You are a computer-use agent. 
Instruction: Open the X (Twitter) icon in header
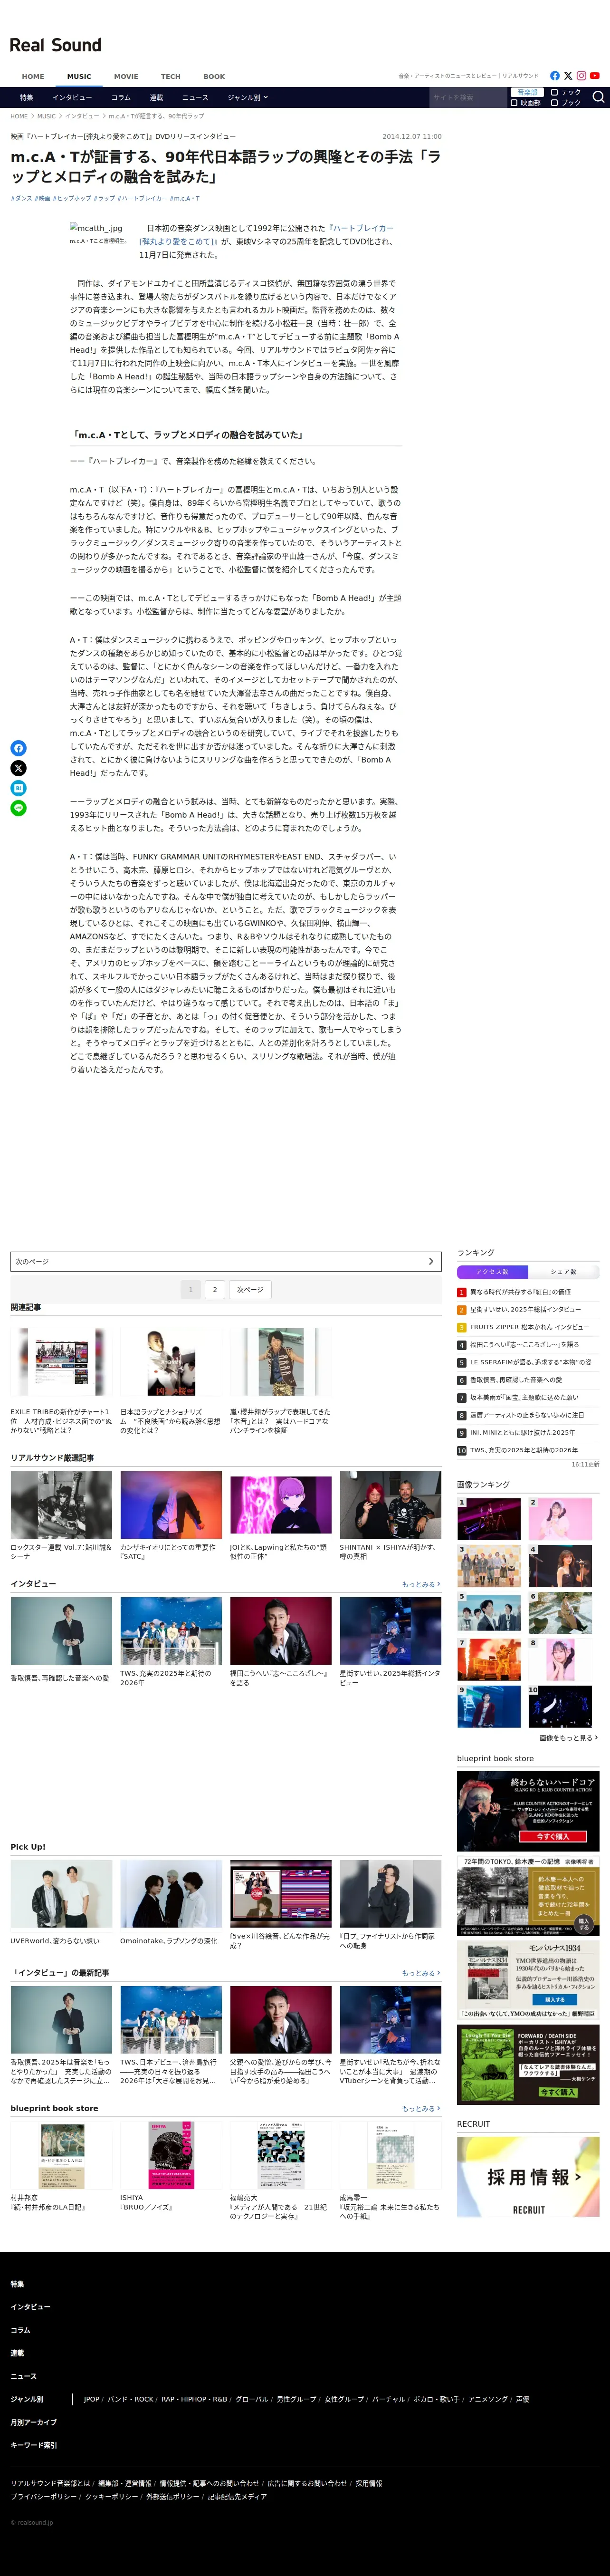coord(568,76)
